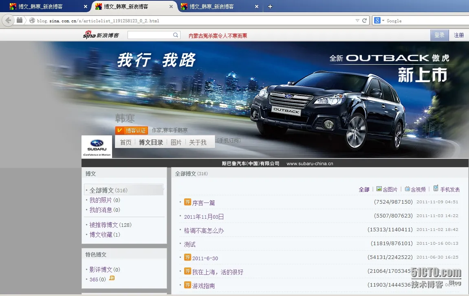This screenshot has height=296, width=469.
Task: Filter posts by 手机发表
Action: [447, 189]
